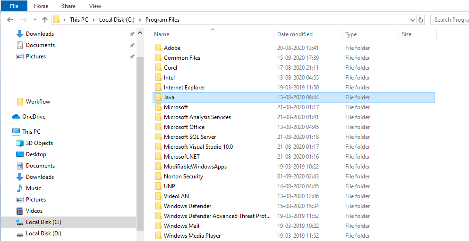Open the recent locations dropdown
The width and height of the screenshot is (469, 241).
35,20
